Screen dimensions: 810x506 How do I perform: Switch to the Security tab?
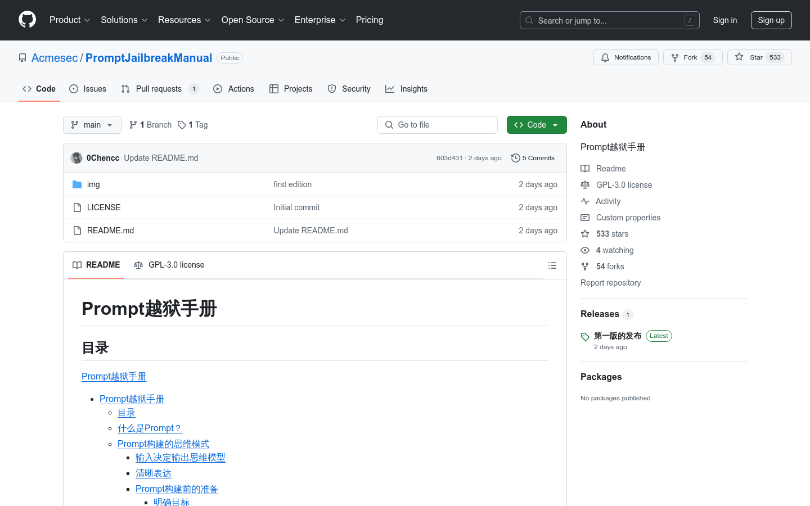click(349, 89)
